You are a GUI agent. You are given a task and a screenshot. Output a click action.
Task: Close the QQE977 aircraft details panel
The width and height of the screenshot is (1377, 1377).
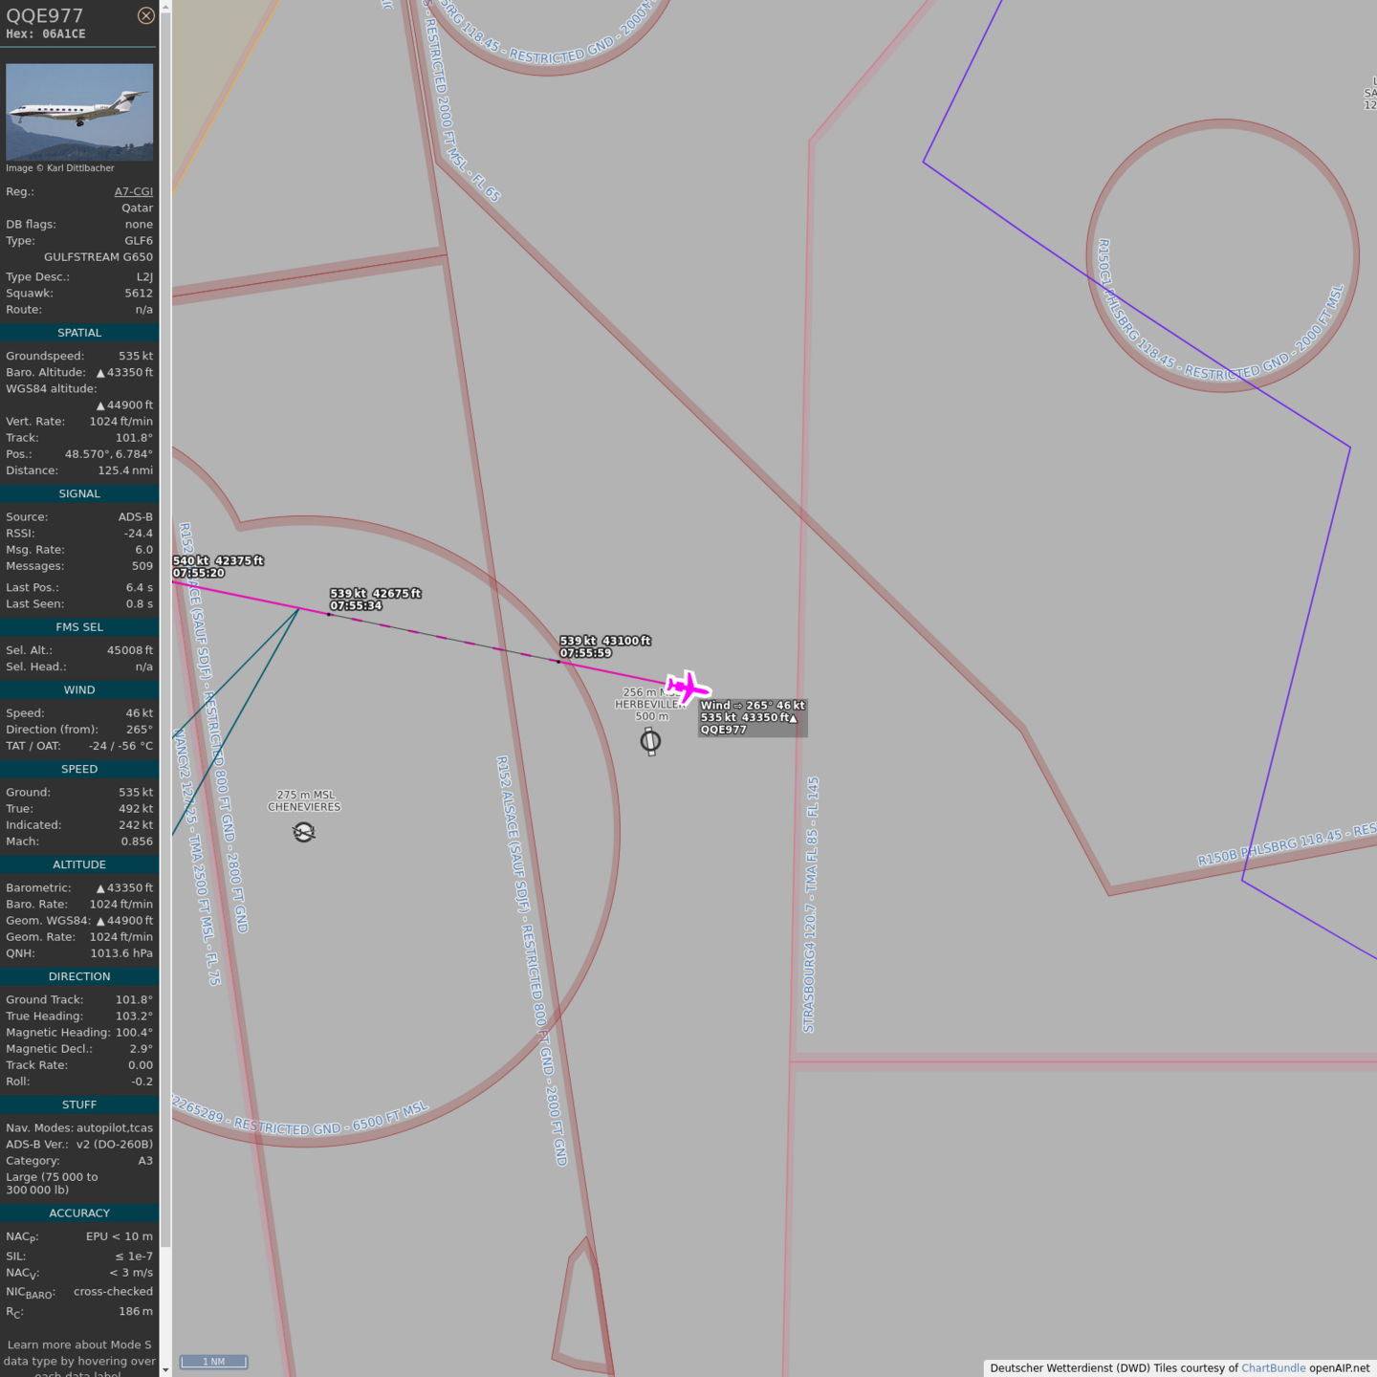(145, 15)
